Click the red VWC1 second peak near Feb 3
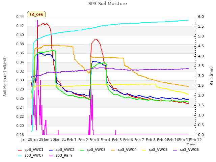This screenshot has width=216, height=162. 96,39
